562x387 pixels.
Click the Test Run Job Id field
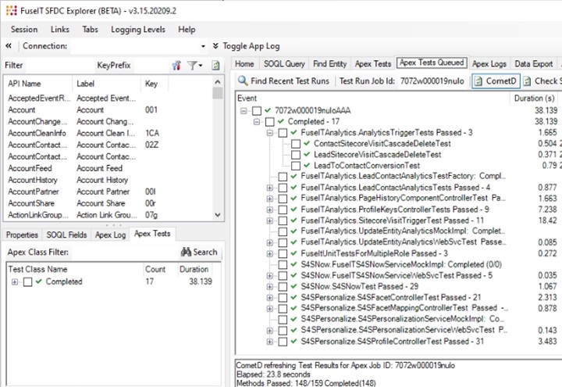click(432, 81)
